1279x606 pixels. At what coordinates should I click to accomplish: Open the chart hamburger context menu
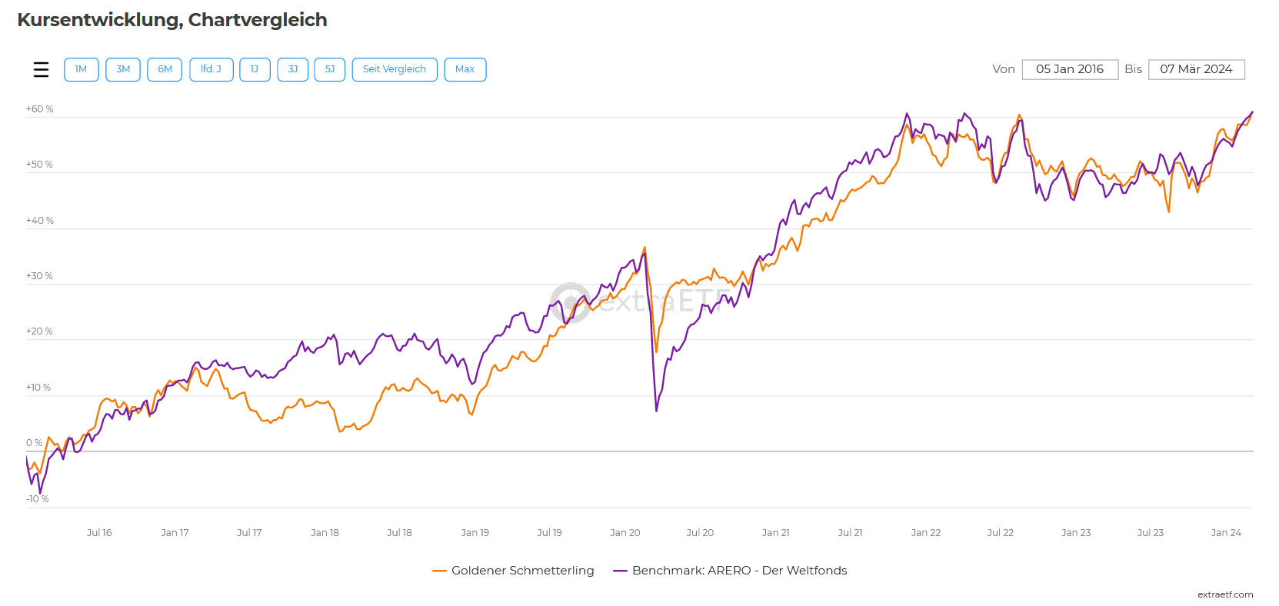point(41,69)
